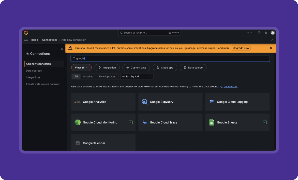Open the news feed RSS icon
298x180 pixels.
click(x=266, y=33)
